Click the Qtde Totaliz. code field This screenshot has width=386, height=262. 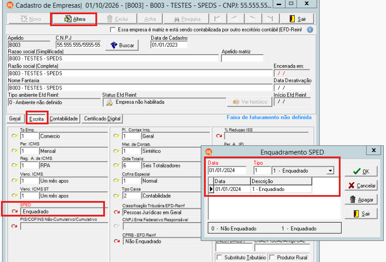pyautogui.click(x=131, y=165)
